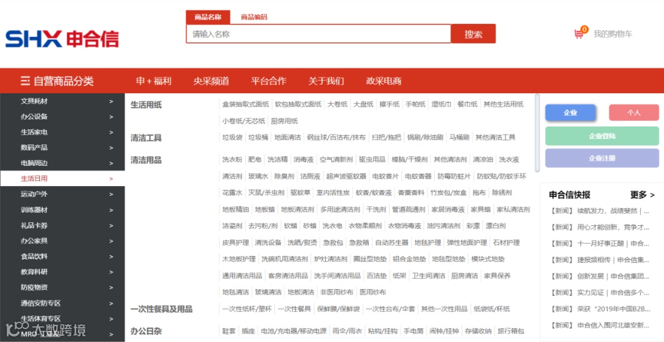Switch to the 商品编码 search tab
The image size is (664, 342).
(x=254, y=17)
